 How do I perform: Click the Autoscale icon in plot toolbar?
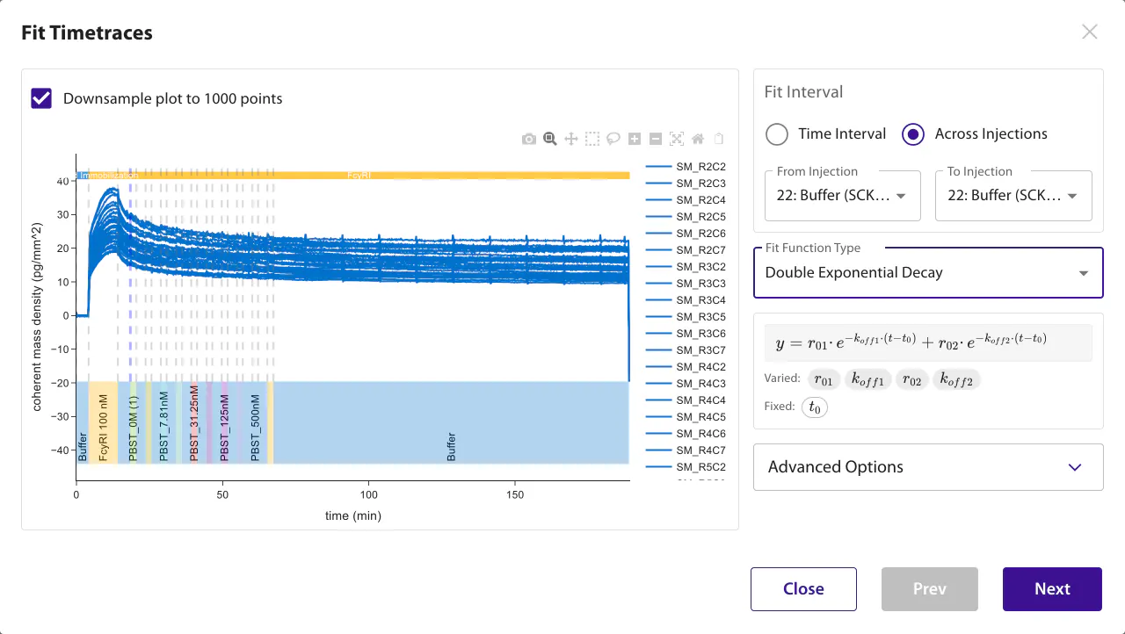677,139
